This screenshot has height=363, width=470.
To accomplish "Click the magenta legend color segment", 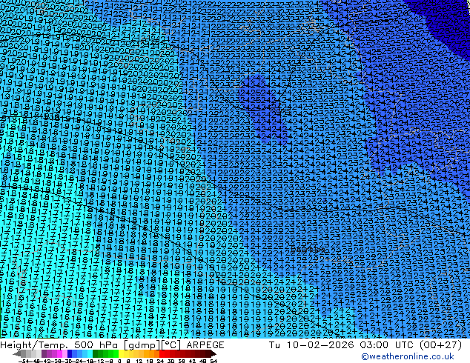I will (x=59, y=354).
